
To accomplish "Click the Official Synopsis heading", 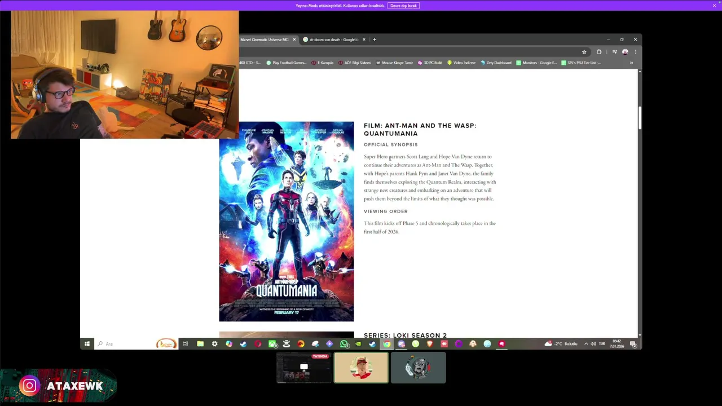I will coord(391,145).
